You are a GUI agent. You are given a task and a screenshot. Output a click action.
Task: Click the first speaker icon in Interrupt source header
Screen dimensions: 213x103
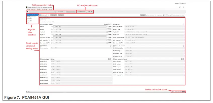[105, 24]
